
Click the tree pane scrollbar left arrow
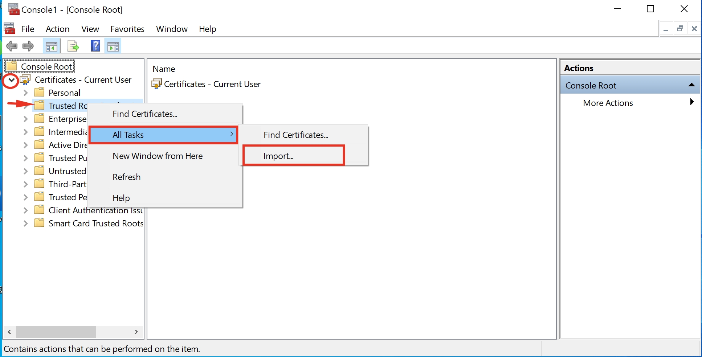[x=9, y=332]
